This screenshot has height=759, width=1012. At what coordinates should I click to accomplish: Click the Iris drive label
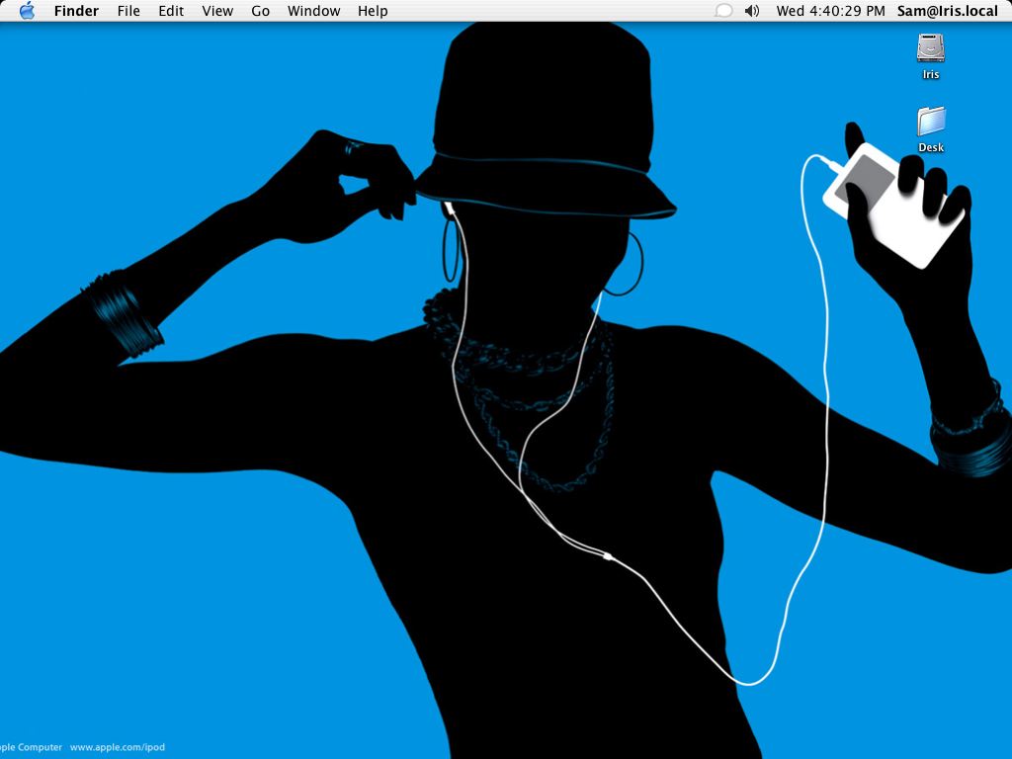coord(931,74)
